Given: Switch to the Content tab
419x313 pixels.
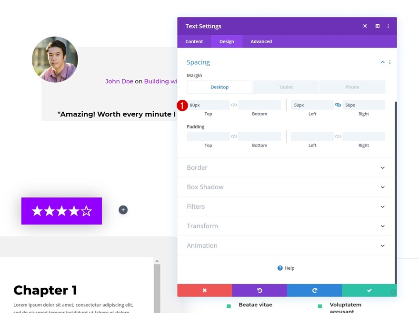Looking at the screenshot, I should (x=194, y=41).
